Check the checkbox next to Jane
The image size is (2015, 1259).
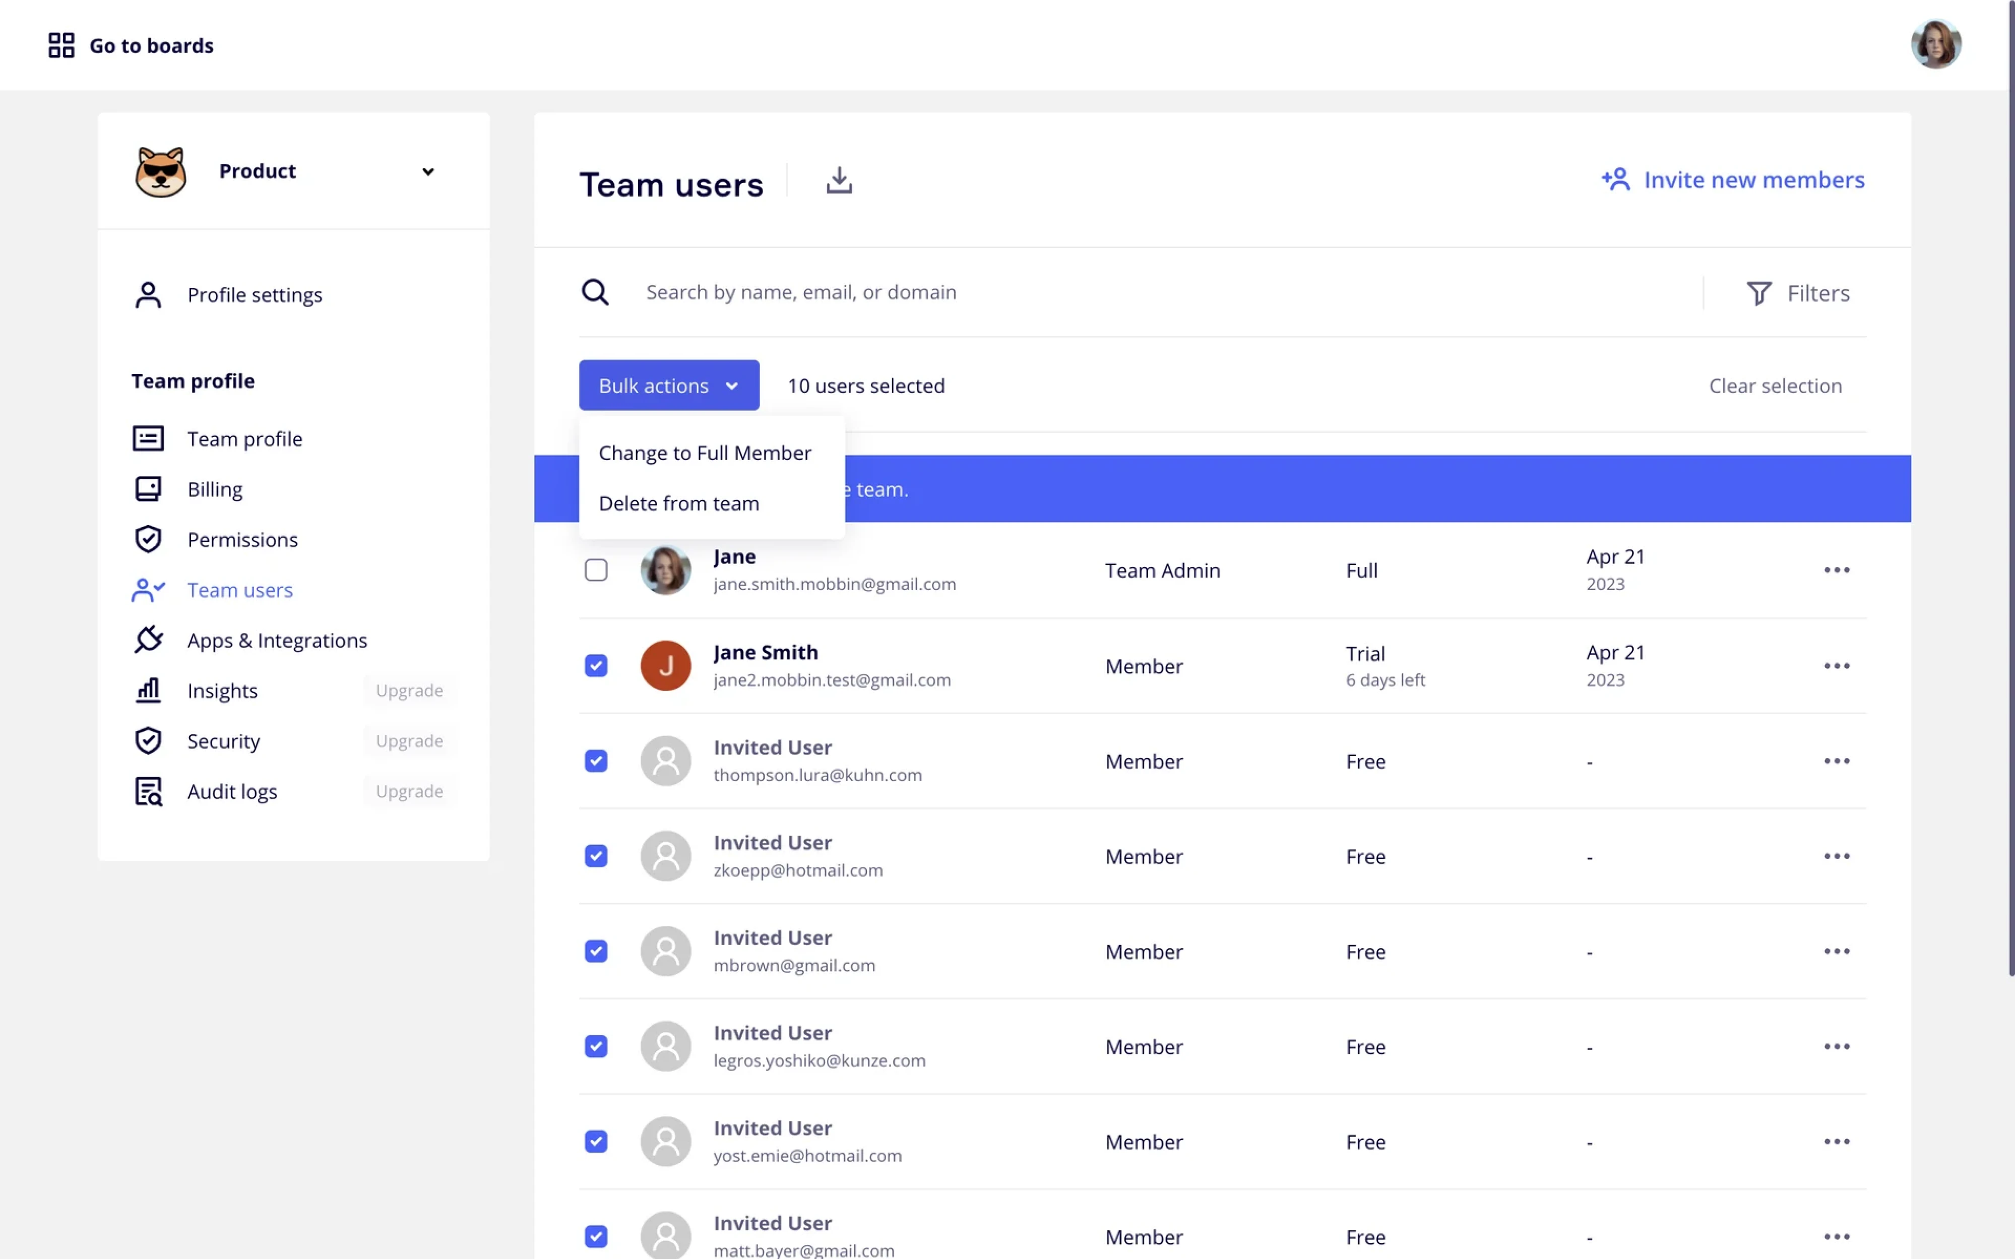[596, 570]
